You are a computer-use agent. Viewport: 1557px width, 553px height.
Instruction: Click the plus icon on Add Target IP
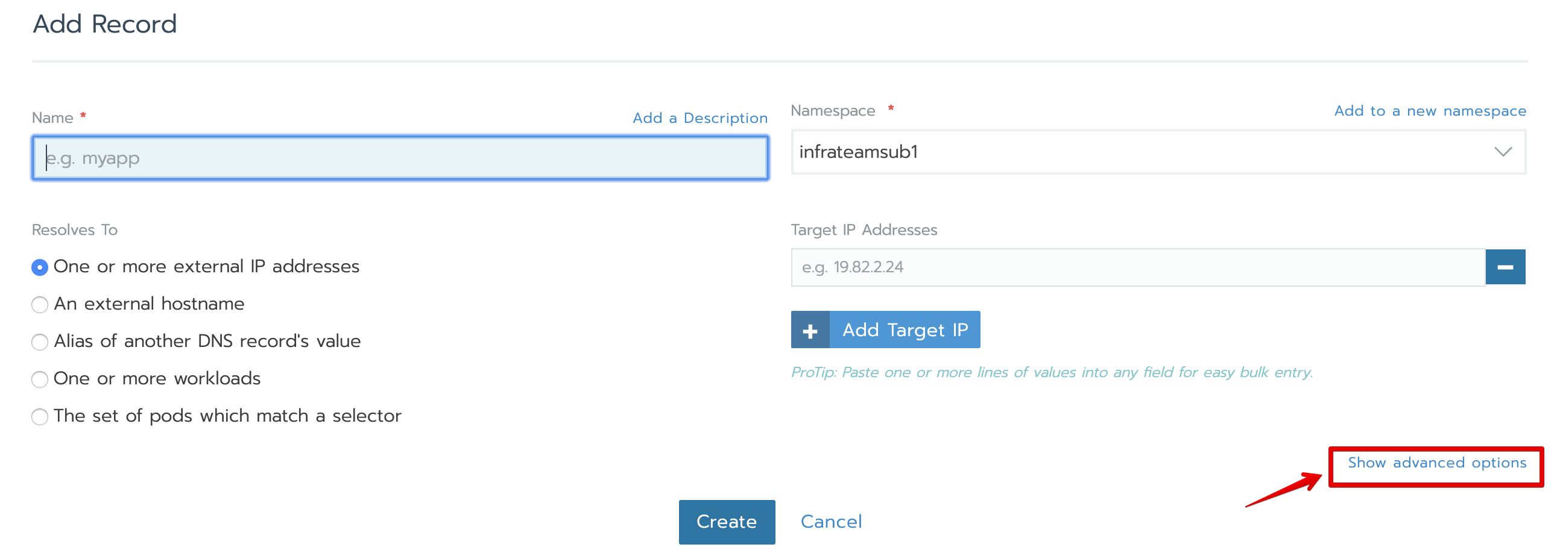click(810, 330)
